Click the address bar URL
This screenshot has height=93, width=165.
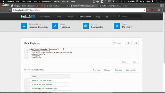click(x=28, y=10)
